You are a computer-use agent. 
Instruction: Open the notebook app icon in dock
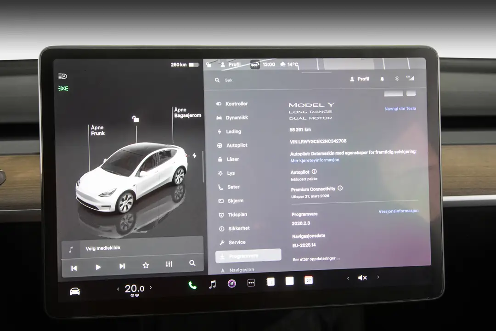[x=271, y=282]
